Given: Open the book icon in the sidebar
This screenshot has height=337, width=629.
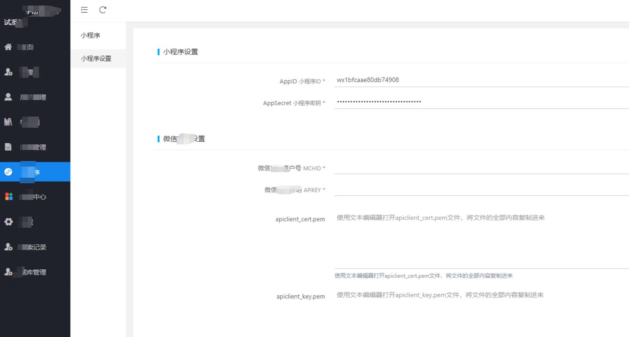Looking at the screenshot, I should click(8, 122).
